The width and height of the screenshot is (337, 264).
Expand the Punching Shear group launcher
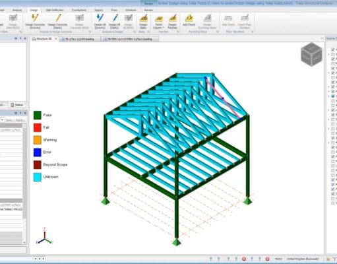(218, 32)
